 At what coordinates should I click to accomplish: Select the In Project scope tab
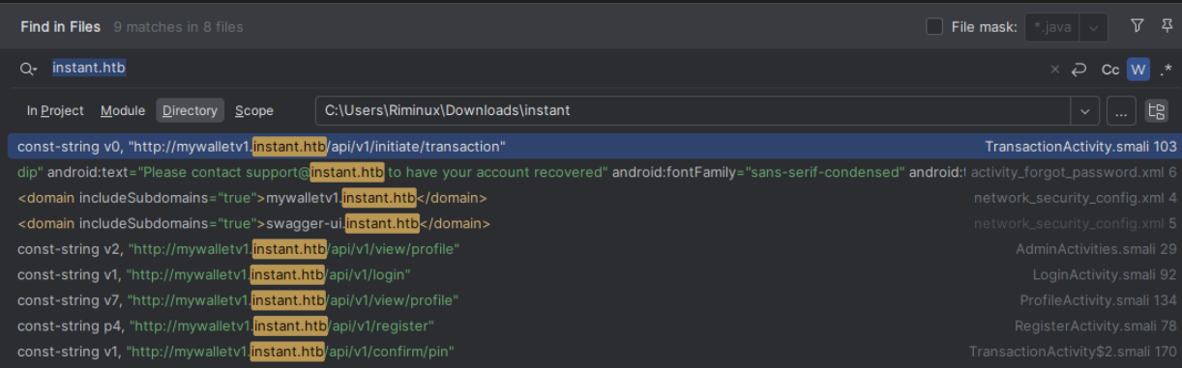(x=55, y=111)
